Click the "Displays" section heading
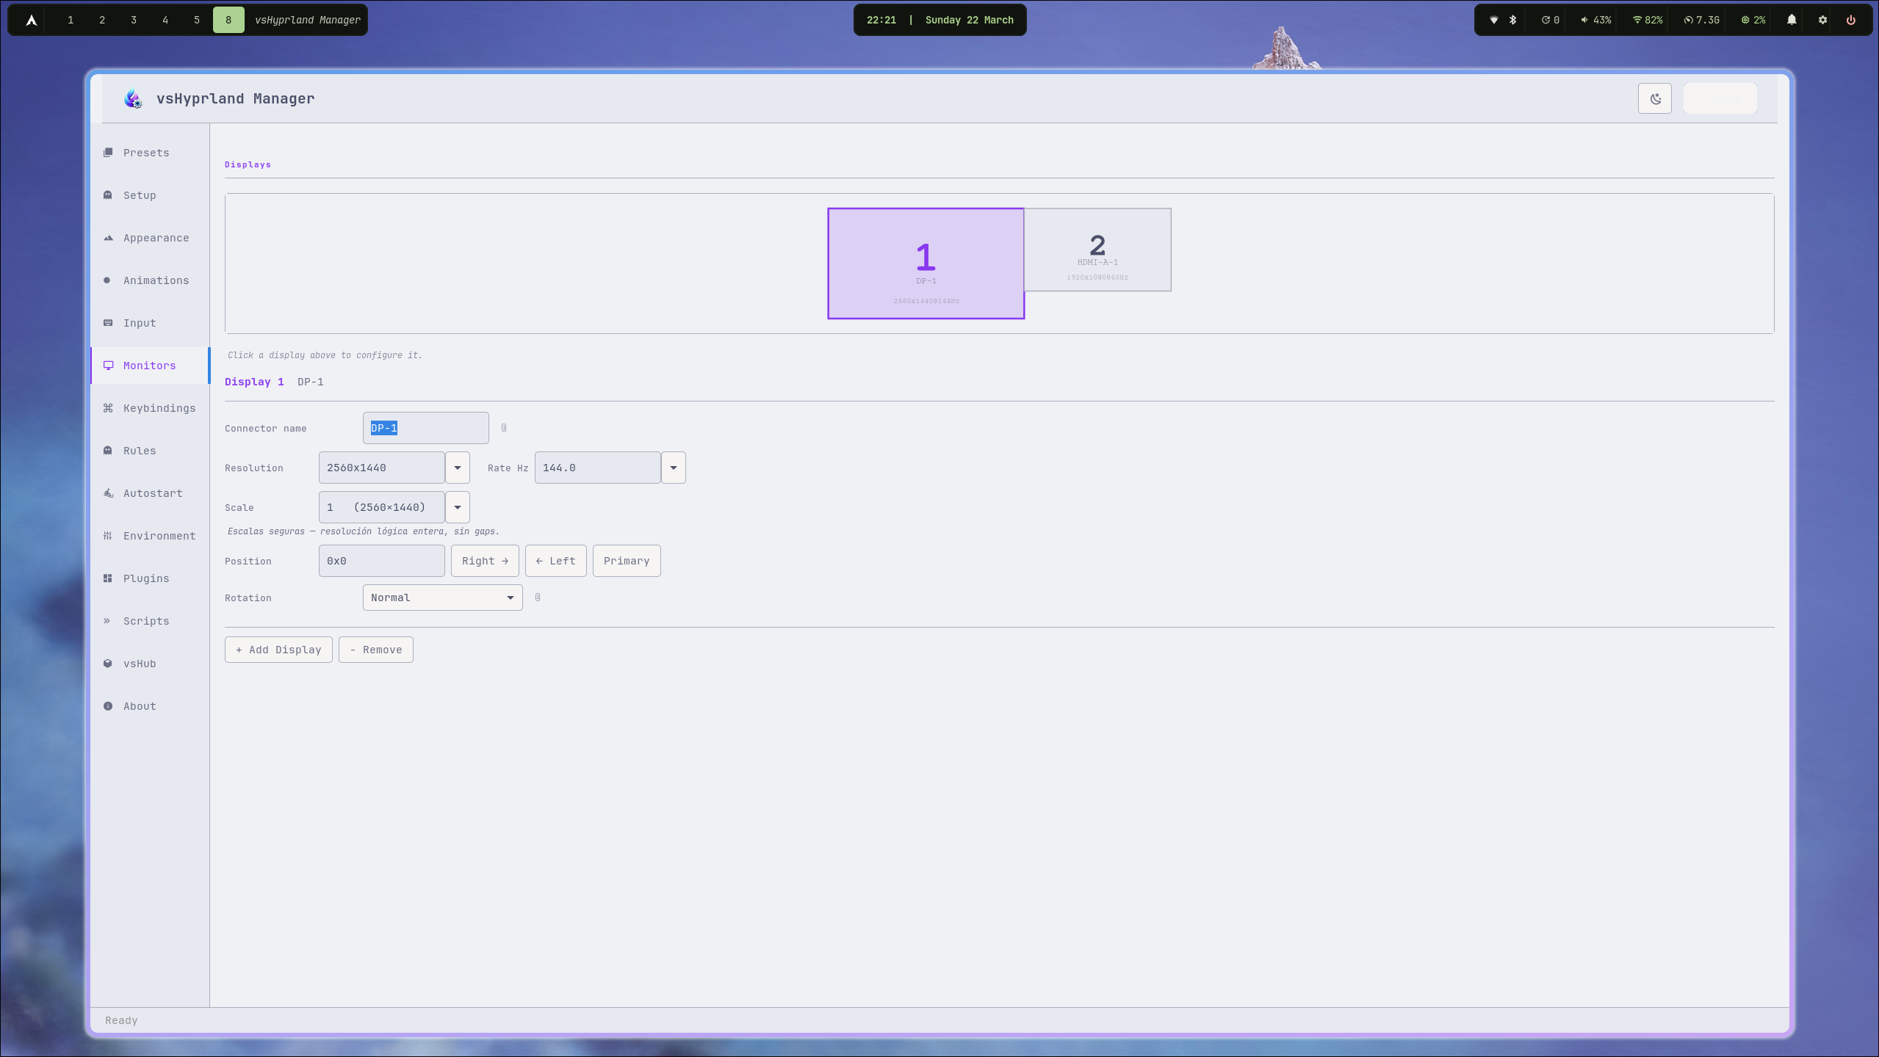This screenshot has width=1879, height=1057. click(x=248, y=164)
